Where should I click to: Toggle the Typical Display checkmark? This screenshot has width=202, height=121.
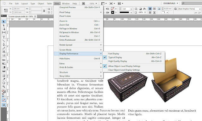[x=105, y=57]
